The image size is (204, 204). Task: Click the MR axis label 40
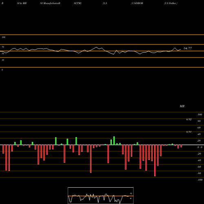click(x=199, y=134)
